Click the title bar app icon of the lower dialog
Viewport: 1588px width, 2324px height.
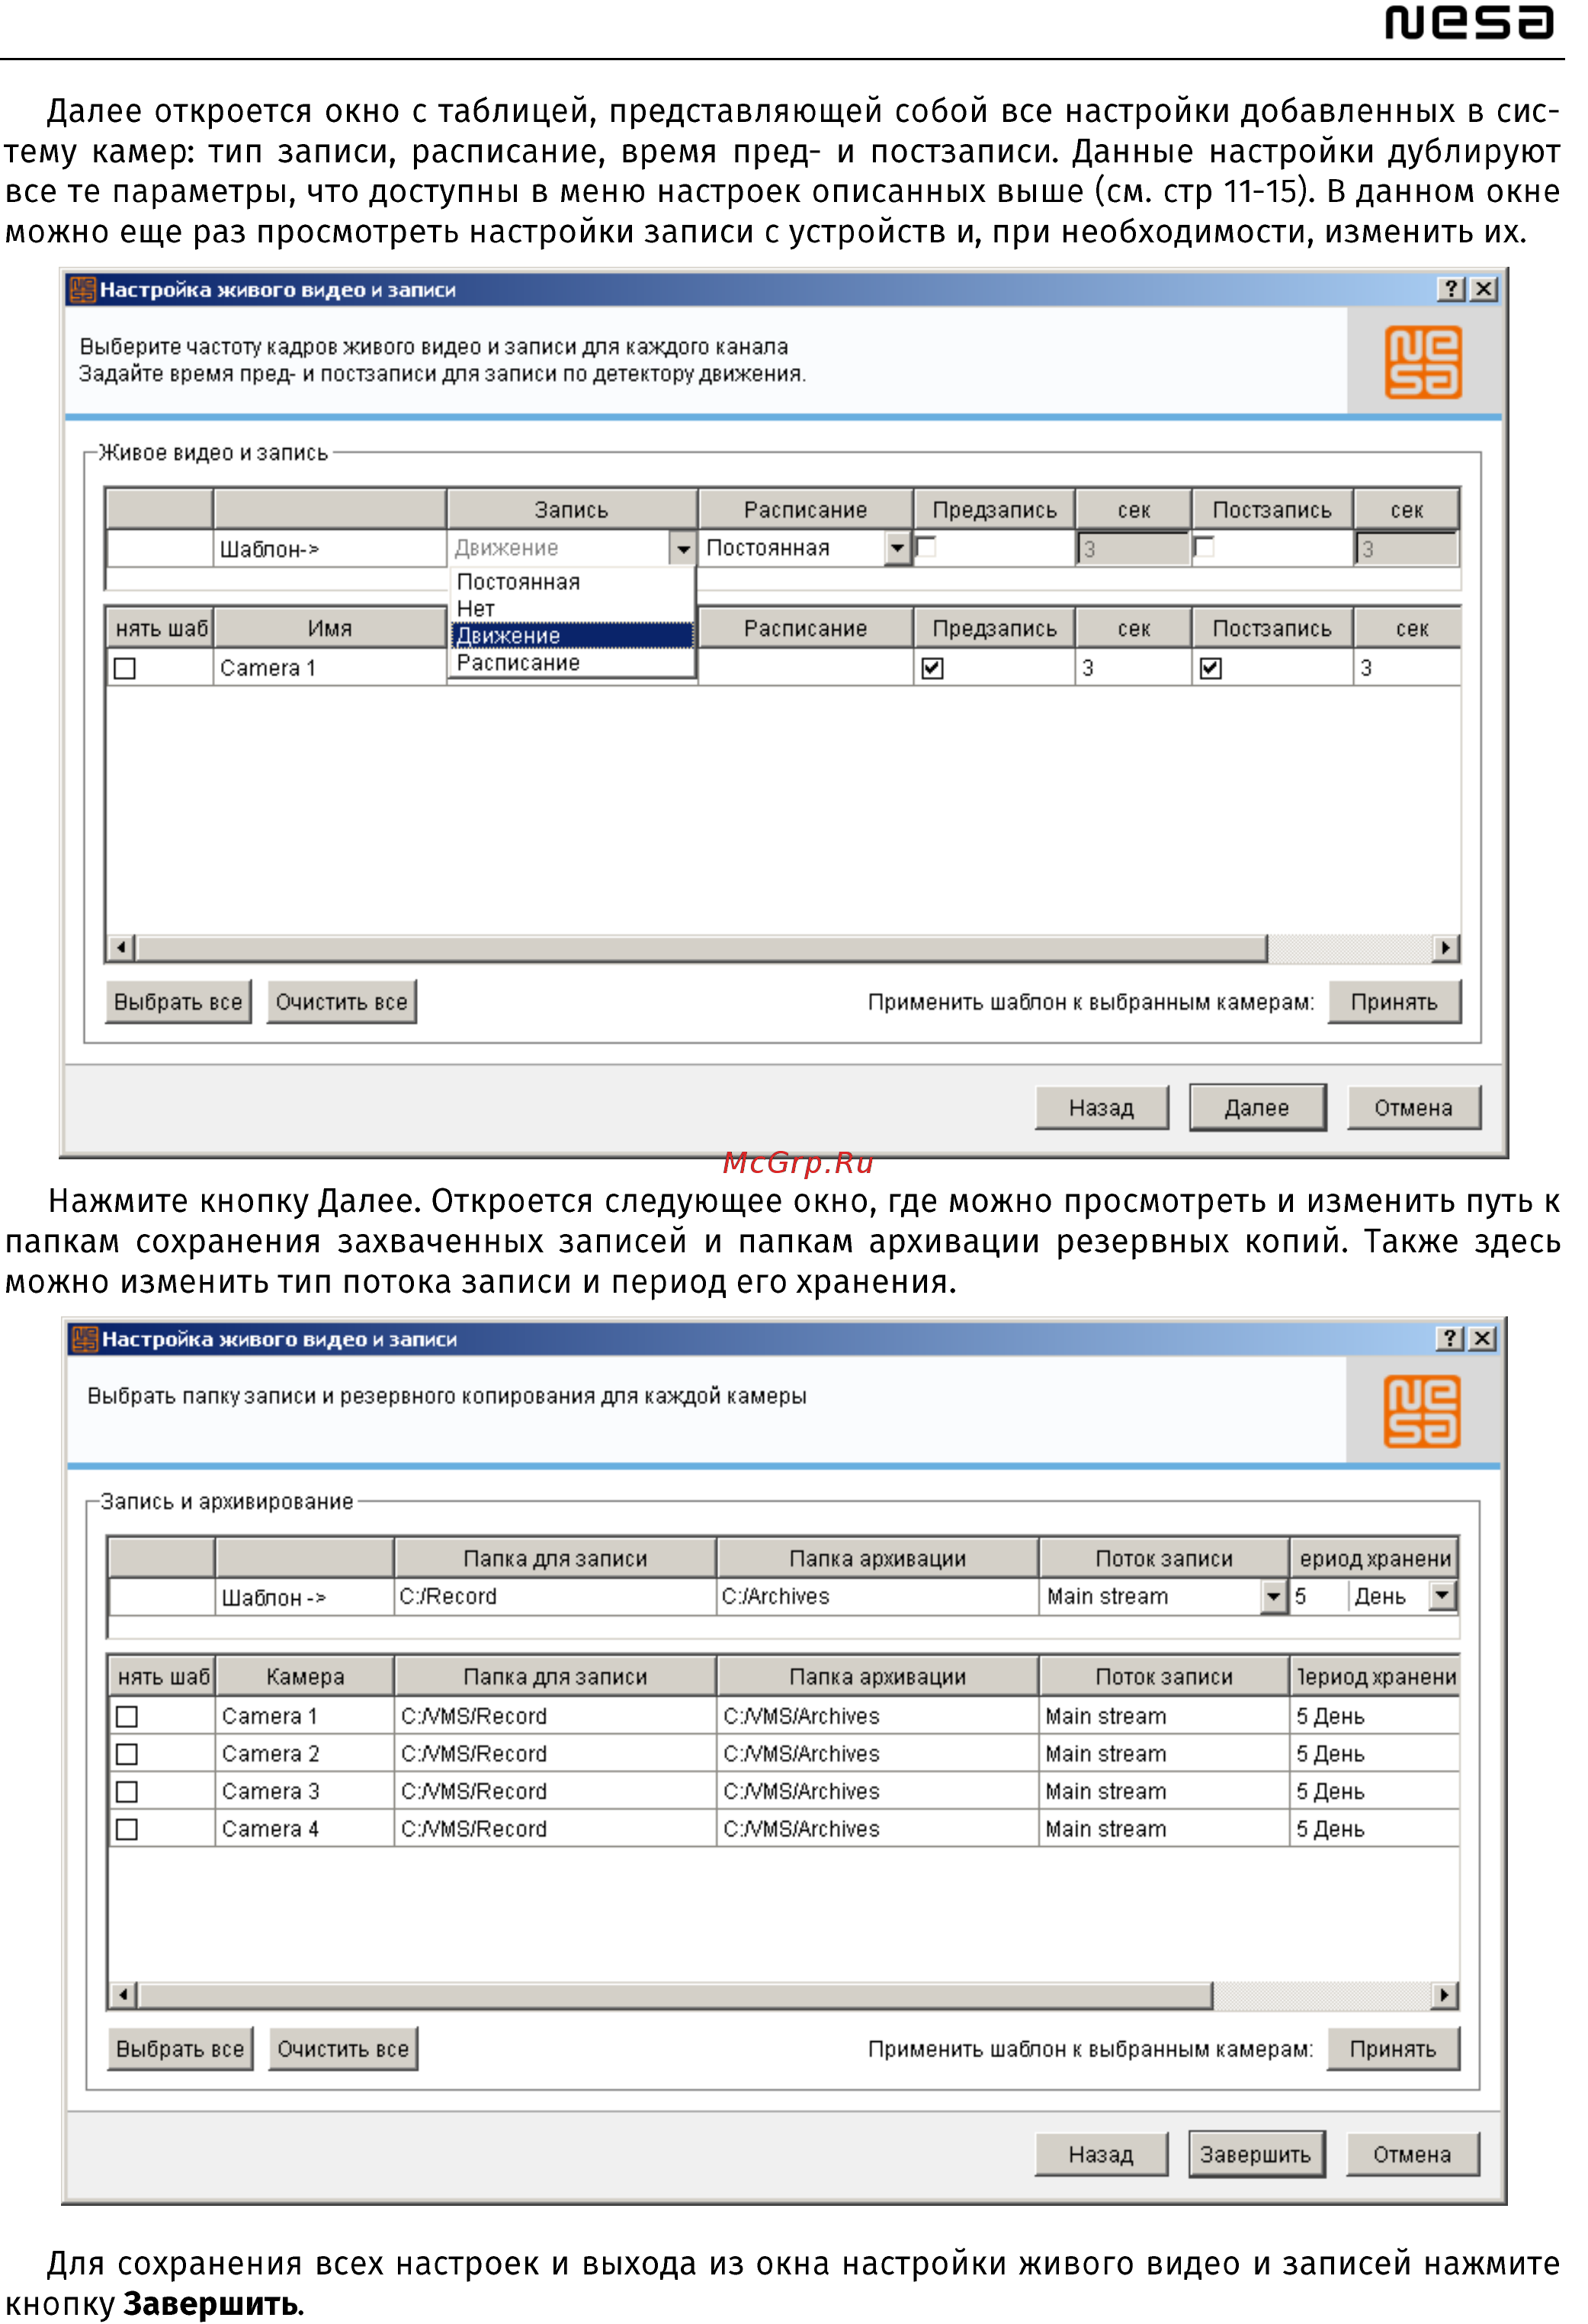click(85, 1339)
